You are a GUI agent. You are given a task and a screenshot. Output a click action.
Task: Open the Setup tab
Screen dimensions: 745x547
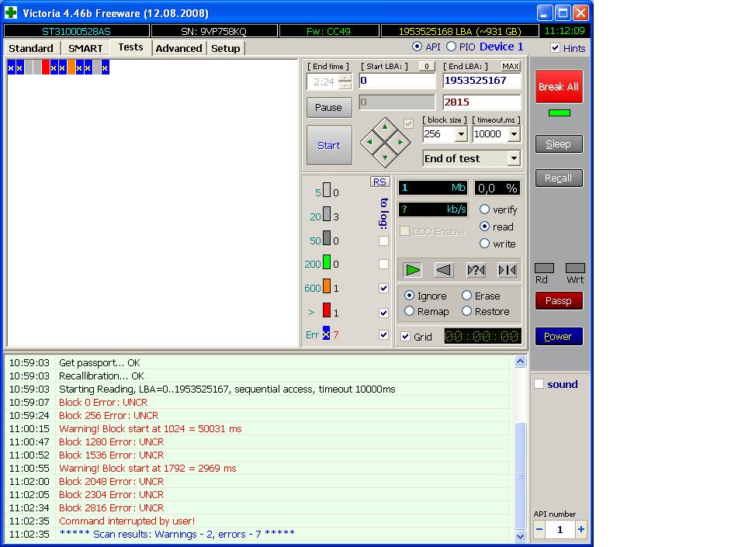(x=225, y=48)
